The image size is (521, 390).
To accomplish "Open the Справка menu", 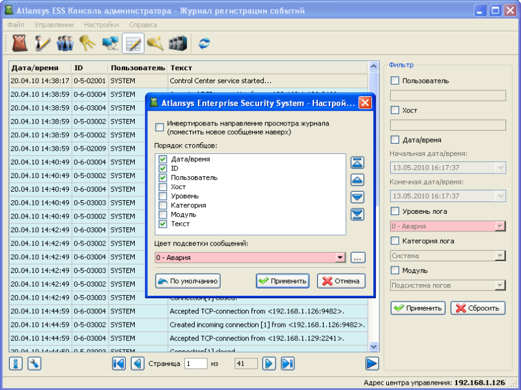I will point(143,25).
